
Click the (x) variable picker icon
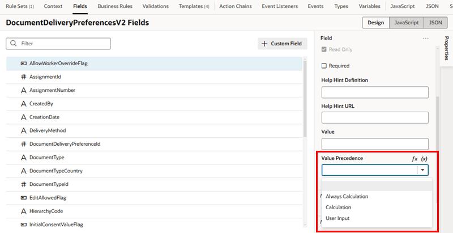point(424,159)
